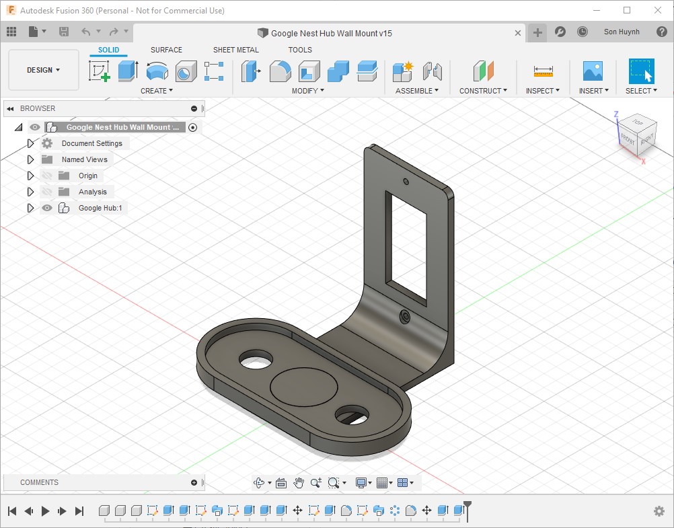Open the DESIGN workspace dropdown
Screen dimensions: 674x528
44,70
